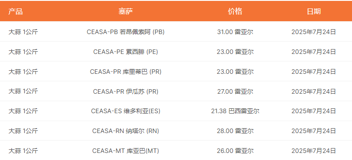Click the 31.00 雷亚尔 price cell
The height and width of the screenshot is (160, 352).
click(x=235, y=32)
